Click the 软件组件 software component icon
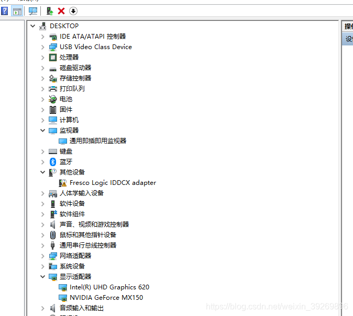 coord(53,214)
